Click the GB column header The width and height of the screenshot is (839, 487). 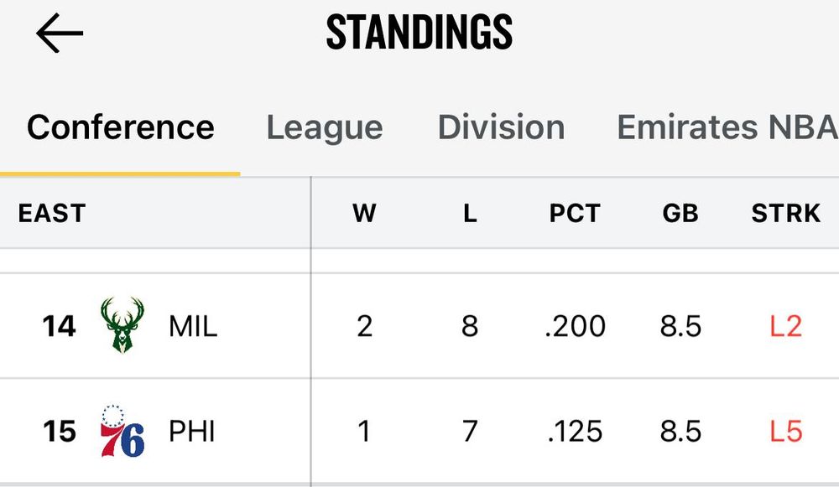coord(681,214)
